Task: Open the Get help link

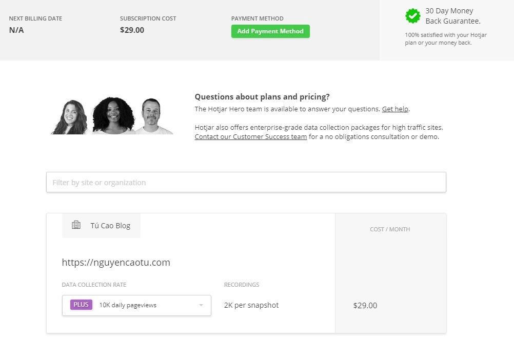Action: click(x=395, y=109)
